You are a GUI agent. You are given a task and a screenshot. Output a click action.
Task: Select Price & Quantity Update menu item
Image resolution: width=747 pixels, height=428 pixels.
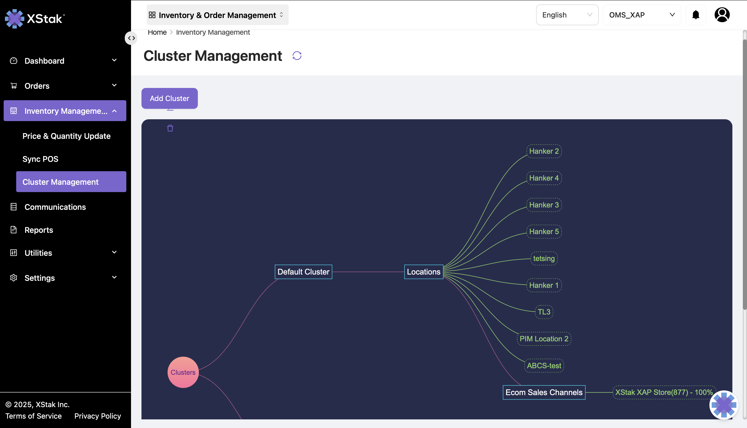pyautogui.click(x=67, y=136)
